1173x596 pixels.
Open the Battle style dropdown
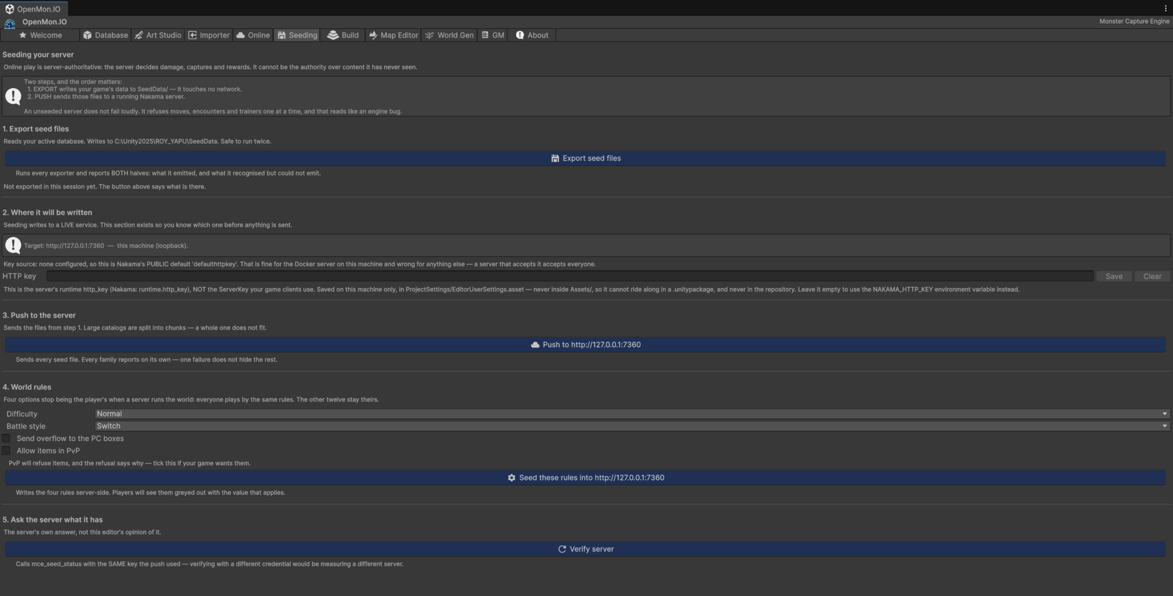(632, 426)
